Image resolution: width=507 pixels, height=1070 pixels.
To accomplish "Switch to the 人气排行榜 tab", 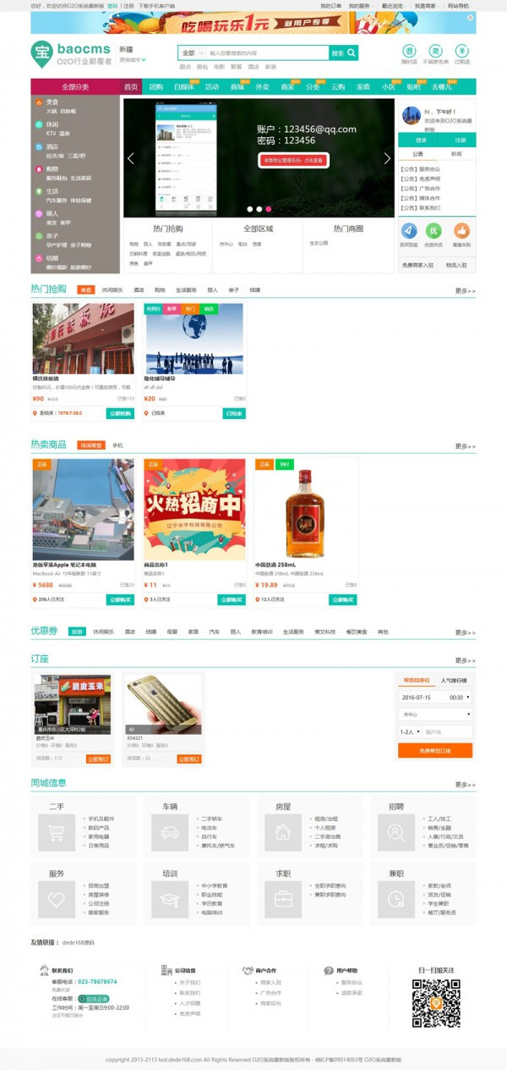I will point(454,680).
